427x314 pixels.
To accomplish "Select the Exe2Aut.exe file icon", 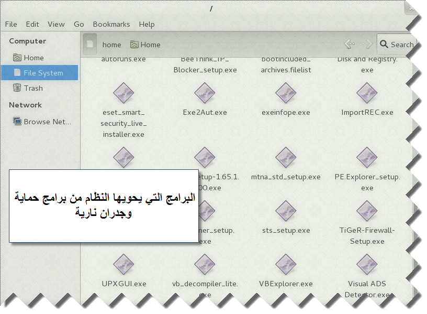I will (x=205, y=93).
